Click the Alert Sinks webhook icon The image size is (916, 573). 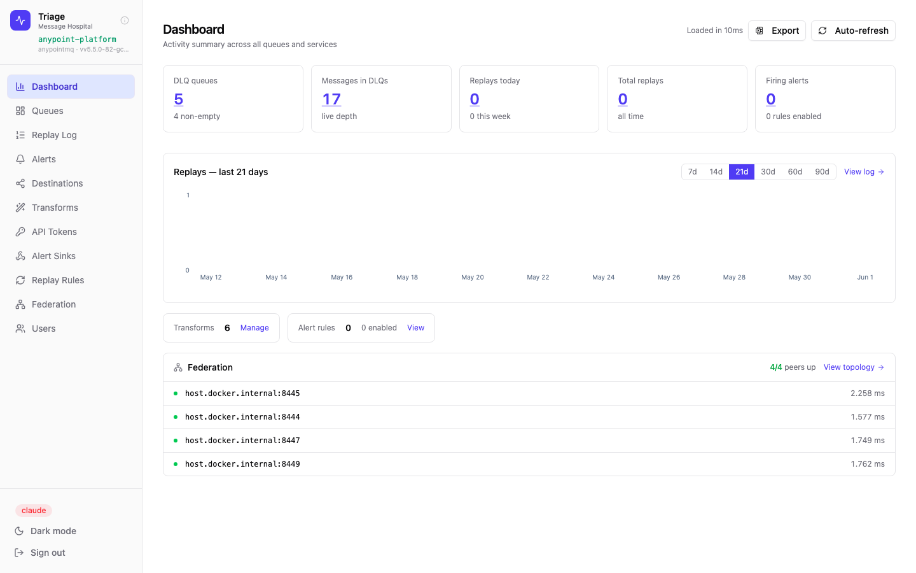point(20,256)
